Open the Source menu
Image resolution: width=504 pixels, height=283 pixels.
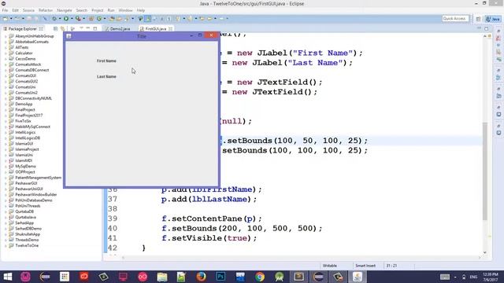point(28,10)
